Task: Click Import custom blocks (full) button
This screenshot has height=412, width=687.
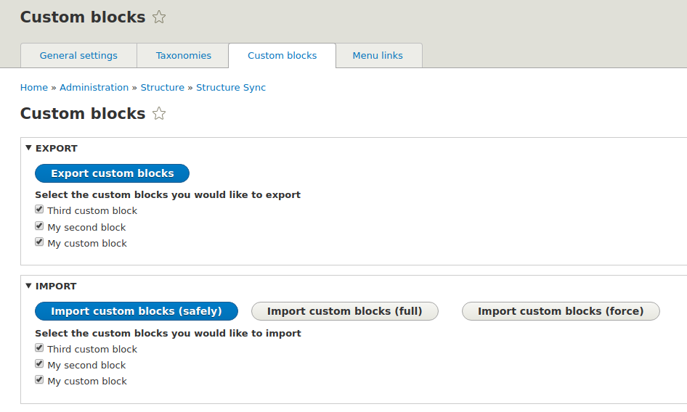Action: click(x=345, y=311)
